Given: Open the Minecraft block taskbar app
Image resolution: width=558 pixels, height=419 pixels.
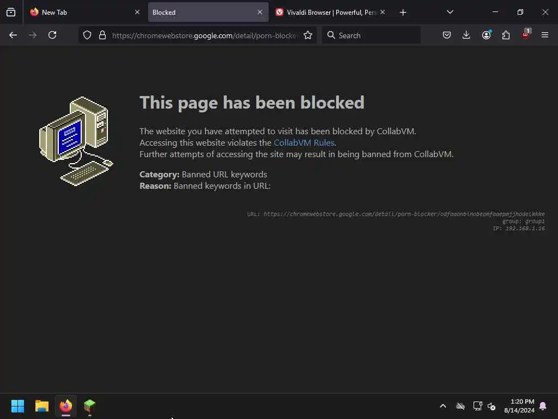Looking at the screenshot, I should (90, 406).
